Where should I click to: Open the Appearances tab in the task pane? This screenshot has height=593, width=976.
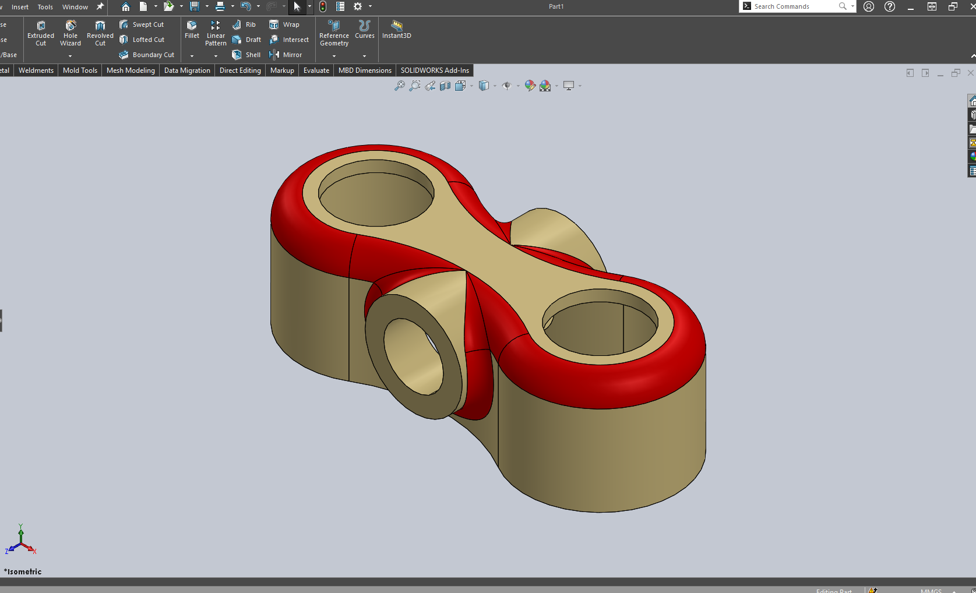point(972,156)
